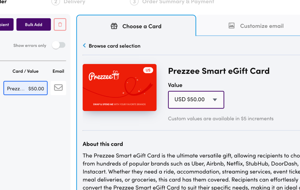Viewport: 300px width, 190px height.
Task: Click the back chevron beside Browse card selection
Action: pyautogui.click(x=84, y=46)
